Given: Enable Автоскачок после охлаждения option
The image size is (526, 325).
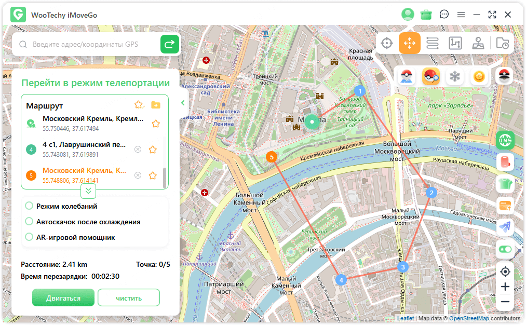Looking at the screenshot, I should tap(30, 222).
